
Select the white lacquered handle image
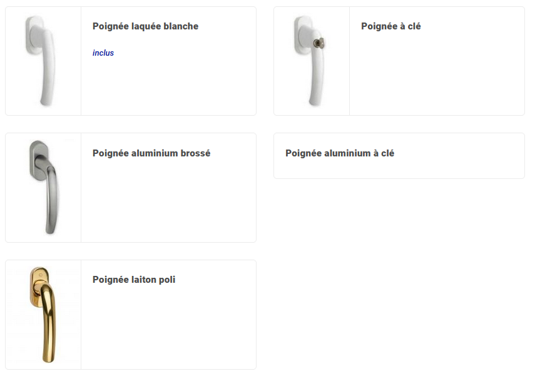40,61
